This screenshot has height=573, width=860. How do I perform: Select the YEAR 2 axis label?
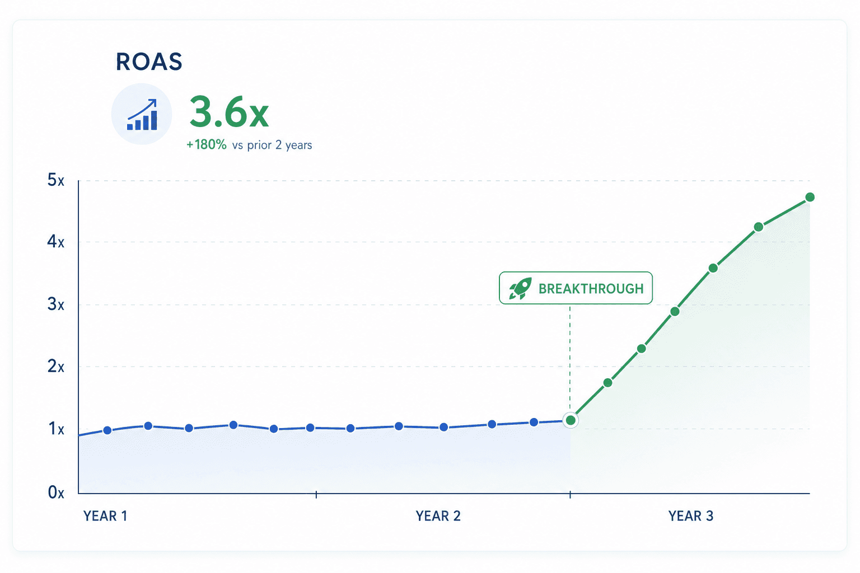coord(438,516)
